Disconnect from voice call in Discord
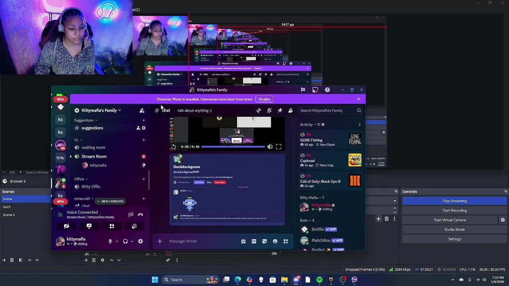 (x=140, y=214)
